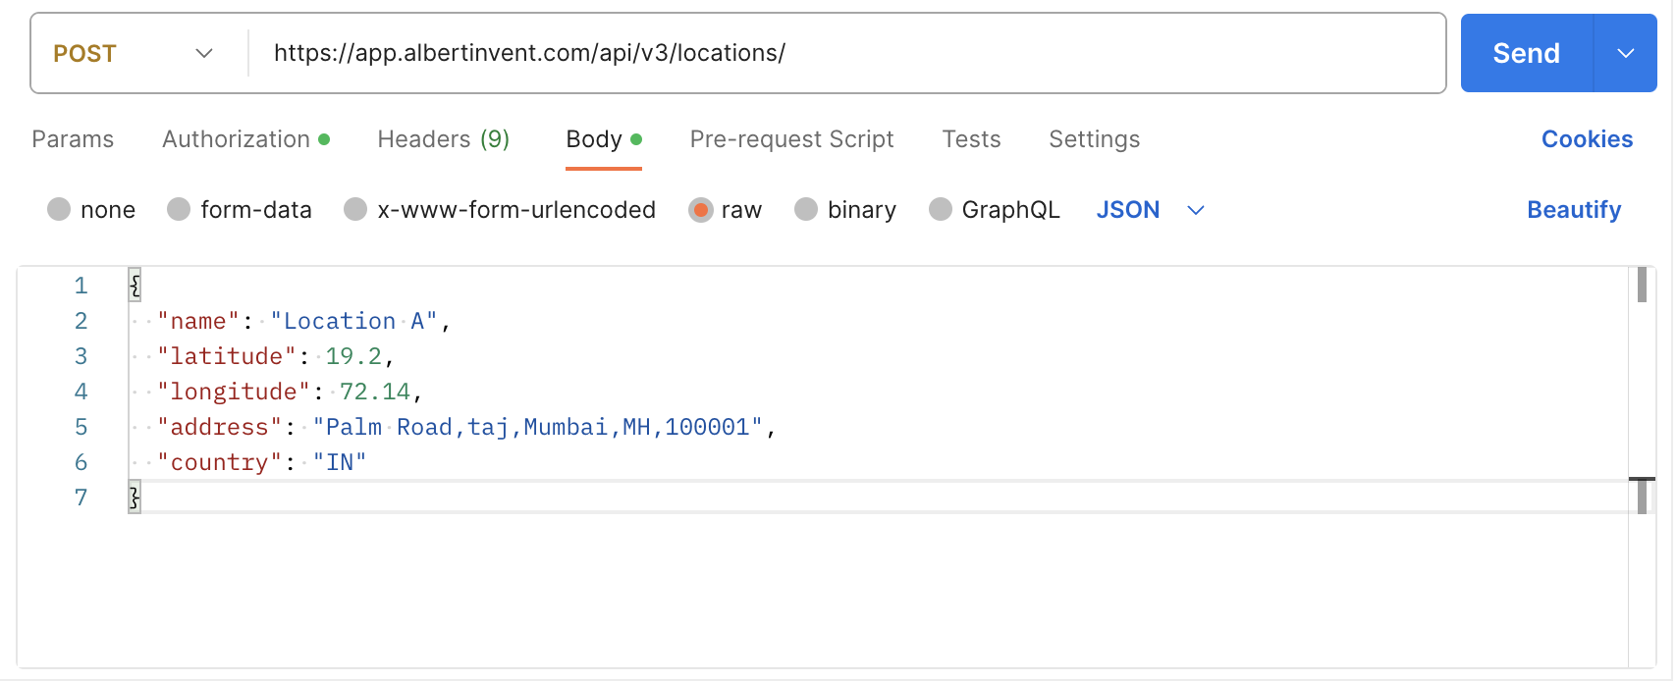Choose the GraphQL body option
The height and width of the screenshot is (681, 1677).
coord(941,210)
